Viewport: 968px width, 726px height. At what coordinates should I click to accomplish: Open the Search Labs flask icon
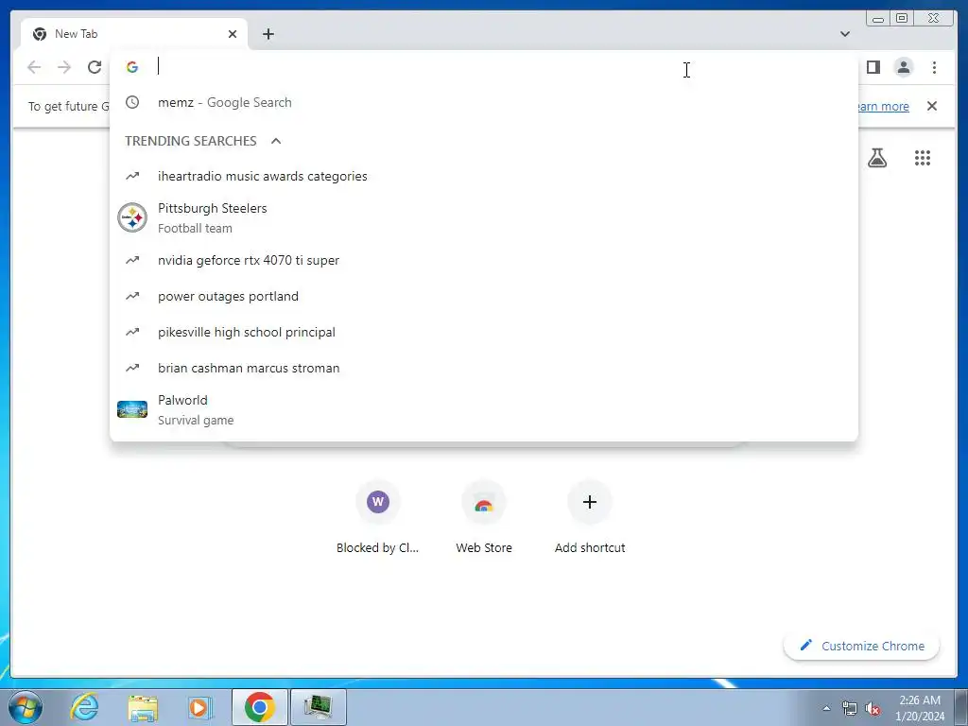click(x=877, y=158)
